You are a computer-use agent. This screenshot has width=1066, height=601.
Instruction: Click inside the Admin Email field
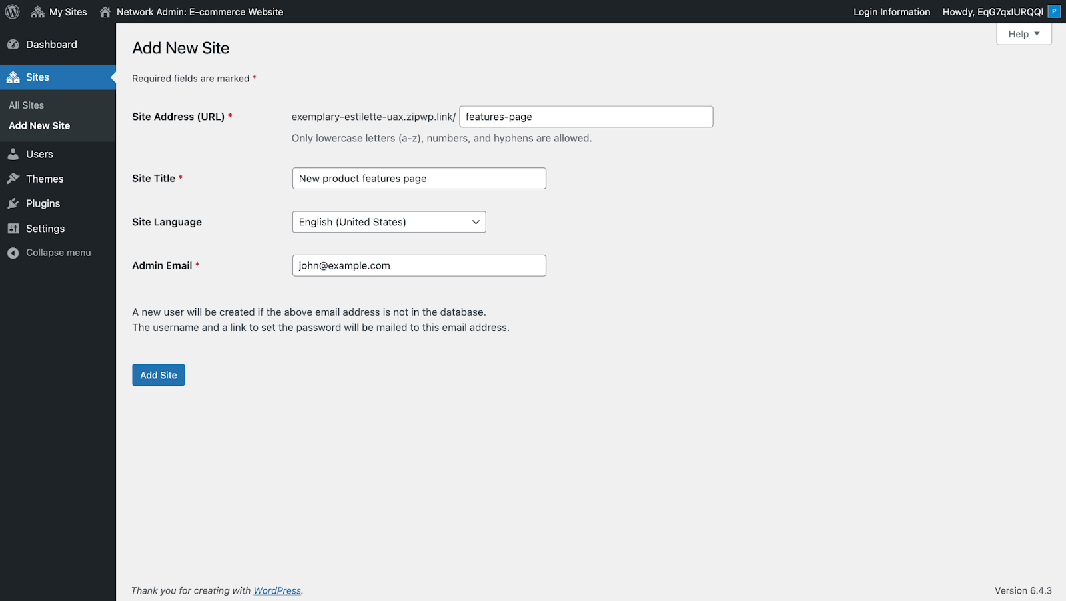419,265
